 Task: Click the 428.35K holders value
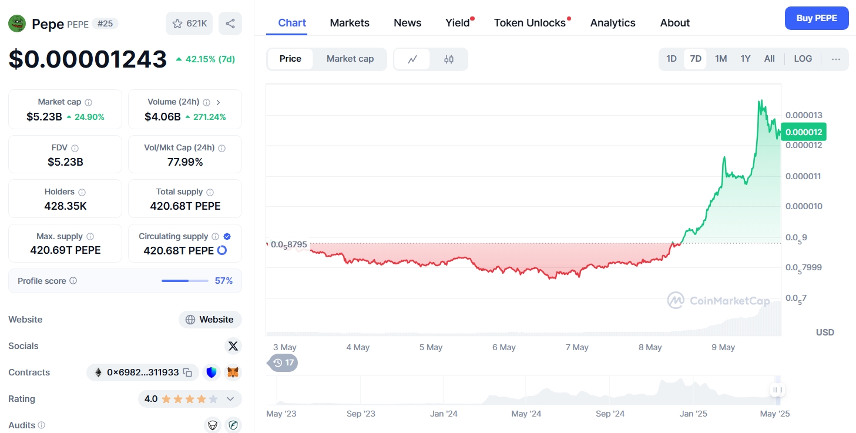tap(65, 206)
